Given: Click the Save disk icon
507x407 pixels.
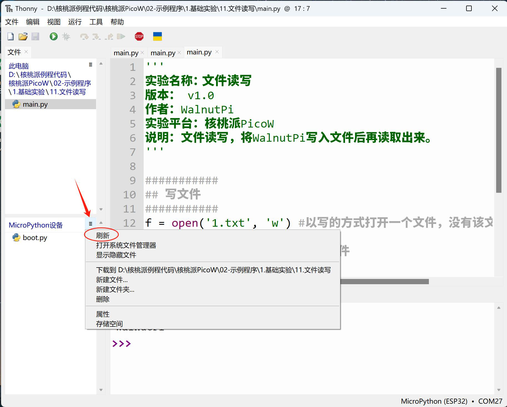Looking at the screenshot, I should (35, 36).
